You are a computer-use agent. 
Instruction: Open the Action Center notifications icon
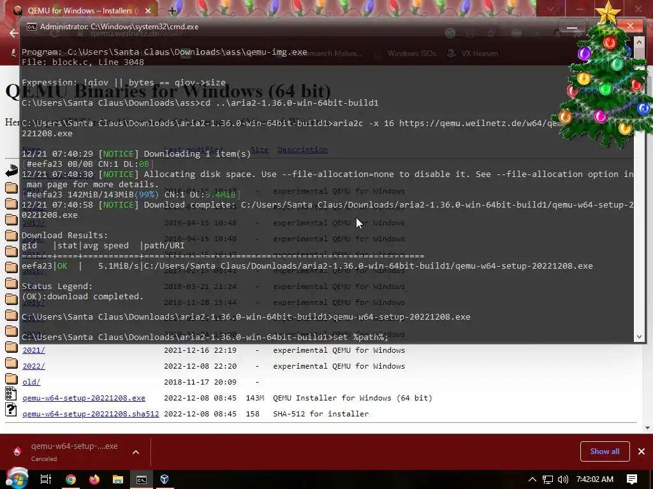(632, 479)
